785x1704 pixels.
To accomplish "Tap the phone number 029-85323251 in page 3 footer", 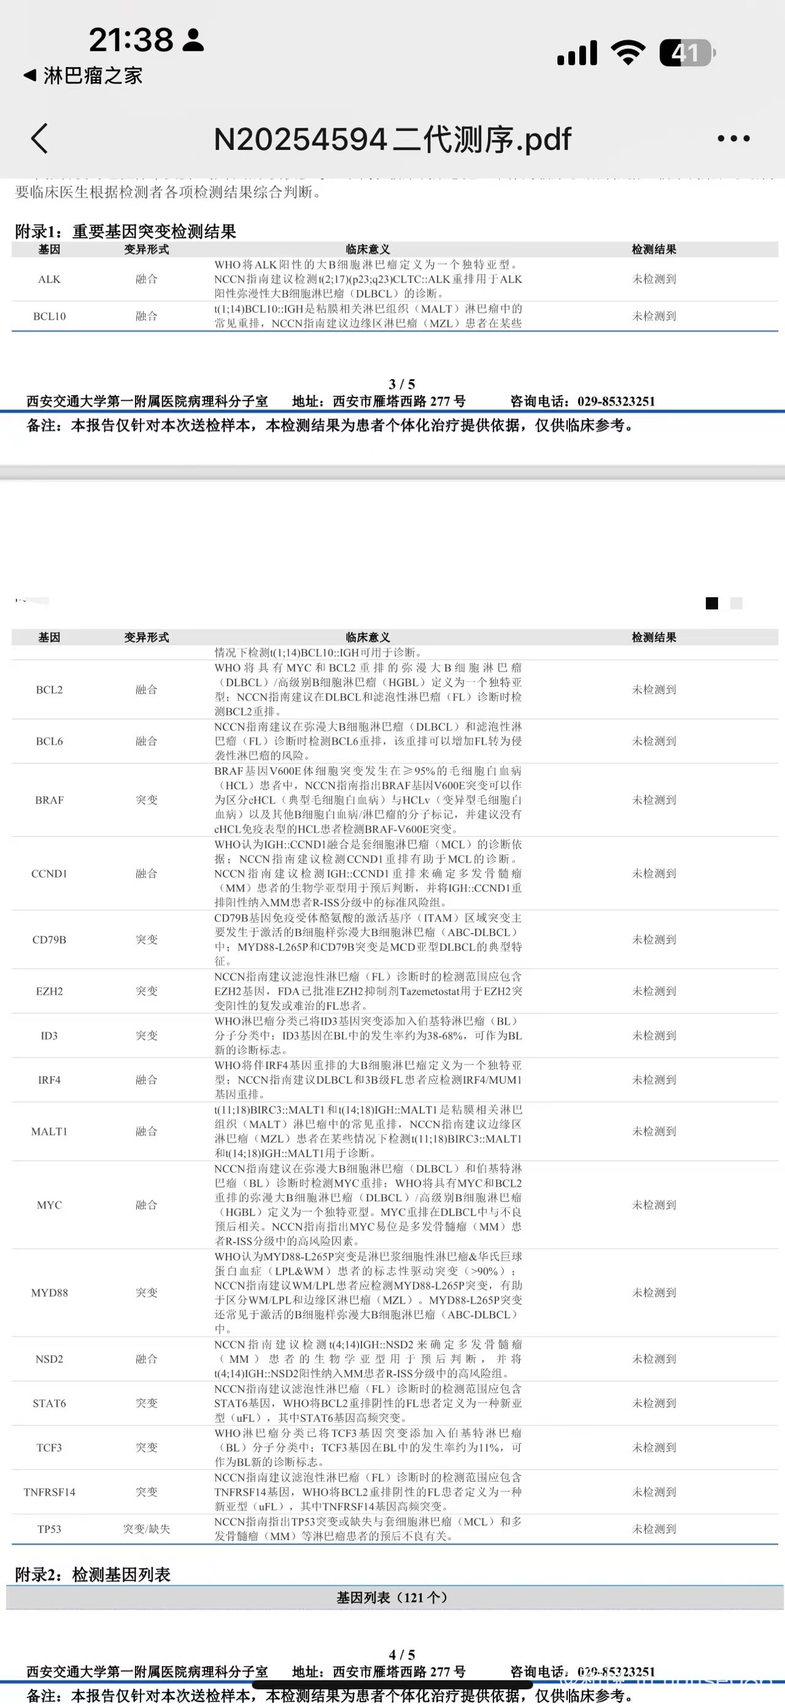I will tap(616, 402).
